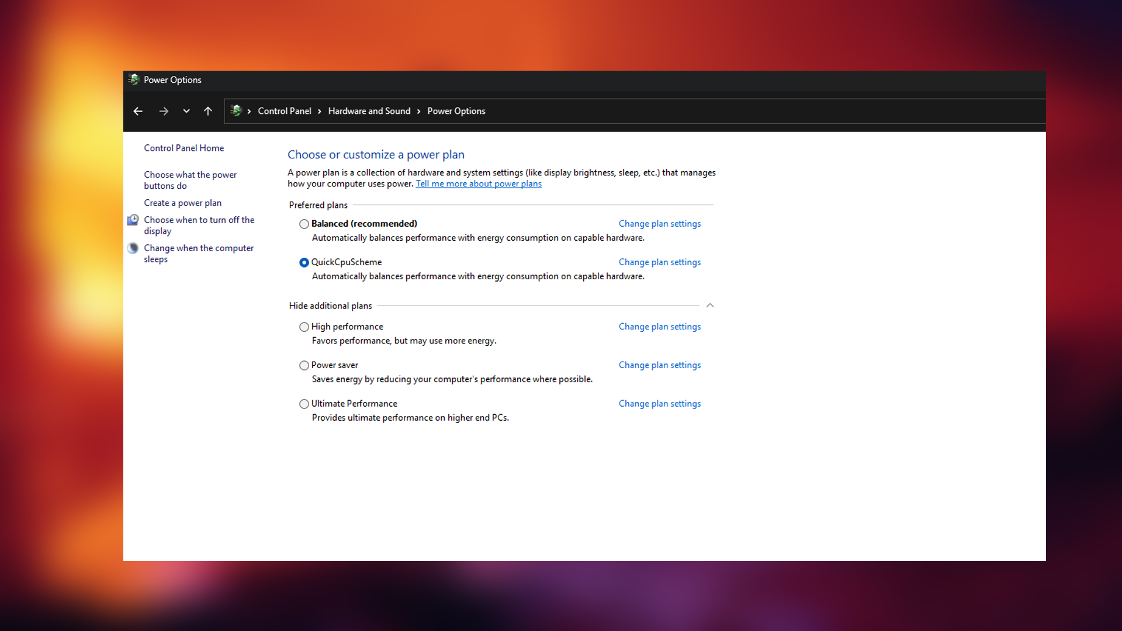The height and width of the screenshot is (631, 1122).
Task: Select the Balanced (recommended) plan
Action: coord(304,224)
